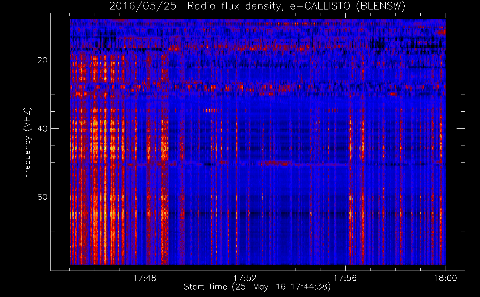
Task: Click the 'Start Time (25-May-16 17:44:38)' axis label
Action: pyautogui.click(x=257, y=287)
